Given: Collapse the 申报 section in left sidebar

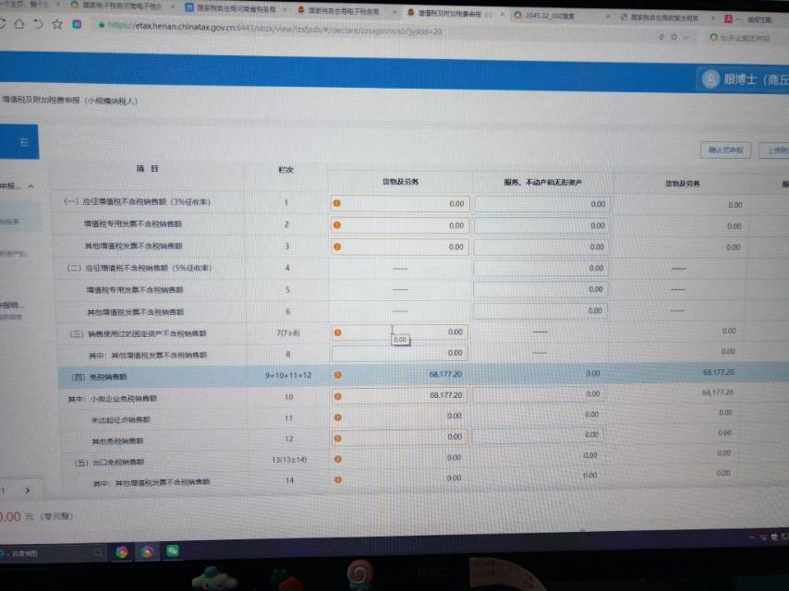Looking at the screenshot, I should coord(30,187).
